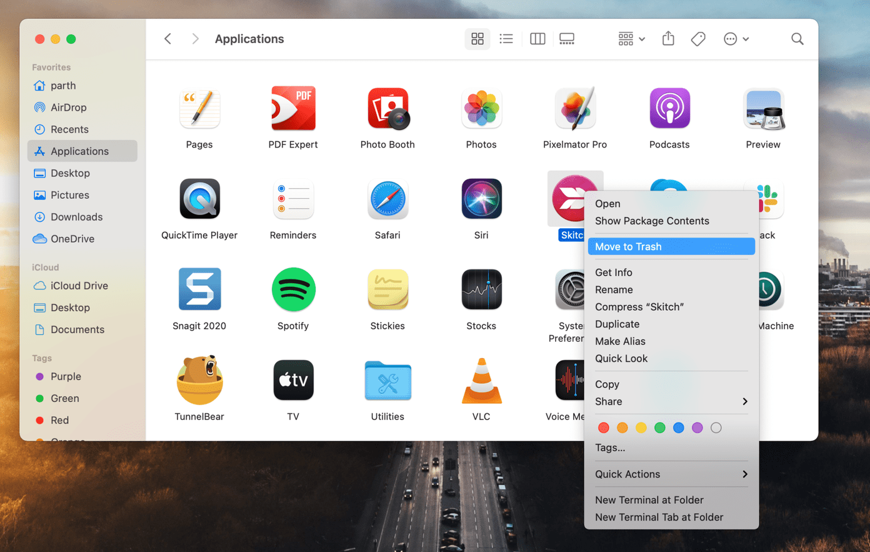Expand the Share submenu arrow
870x552 pixels.
[745, 401]
